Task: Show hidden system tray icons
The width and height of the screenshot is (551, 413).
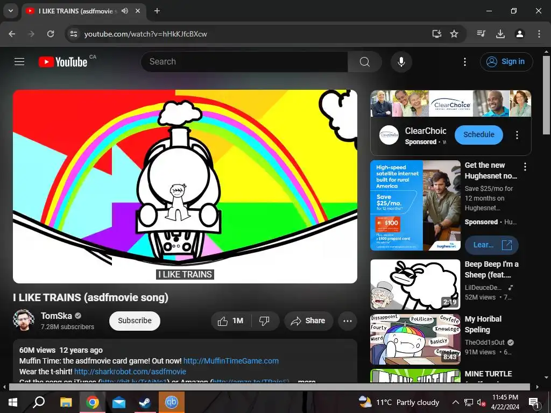Action: point(455,402)
